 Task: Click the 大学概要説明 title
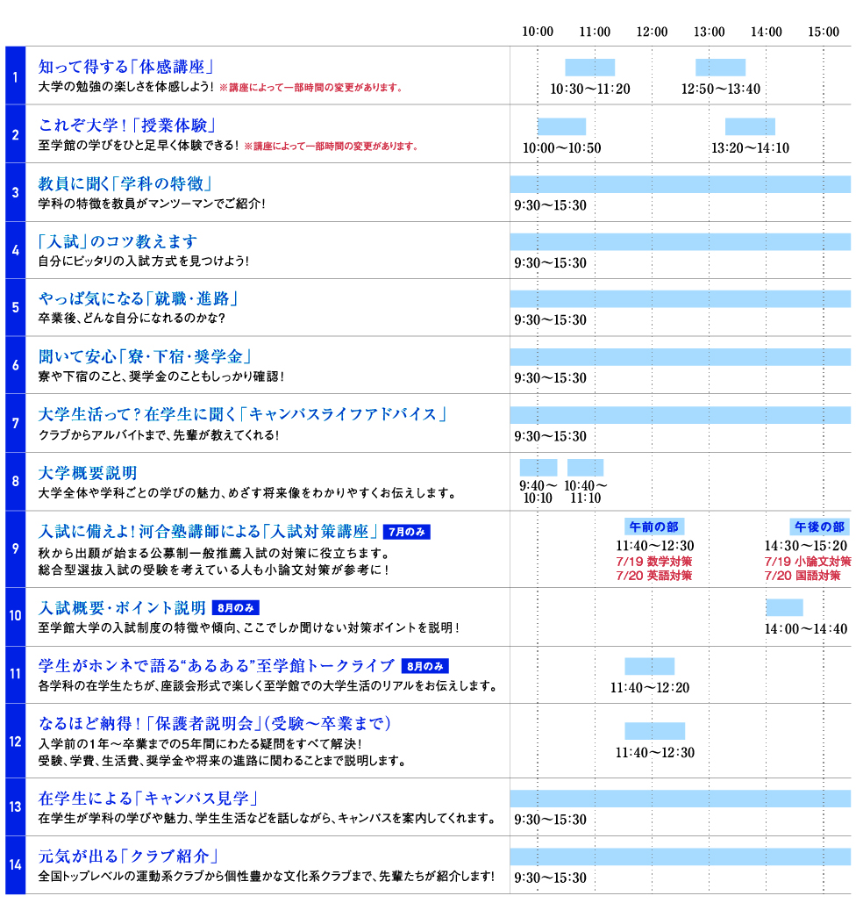tap(88, 473)
